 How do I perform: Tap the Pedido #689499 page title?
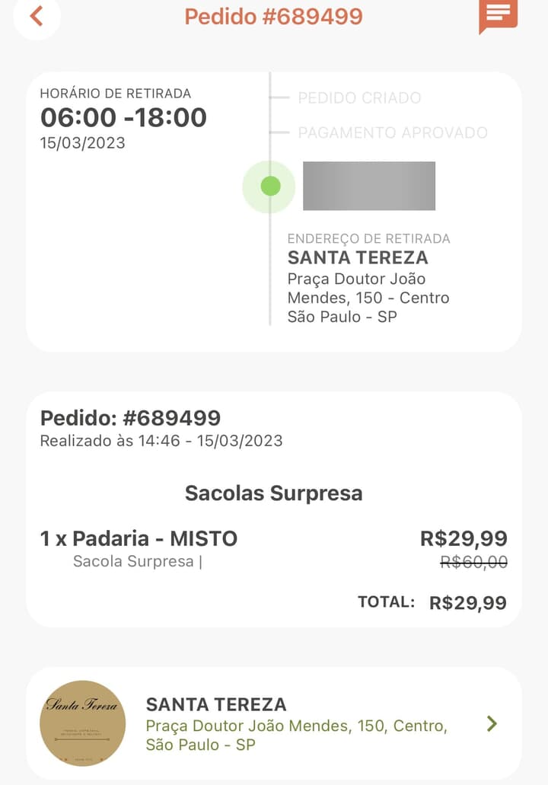(x=274, y=16)
